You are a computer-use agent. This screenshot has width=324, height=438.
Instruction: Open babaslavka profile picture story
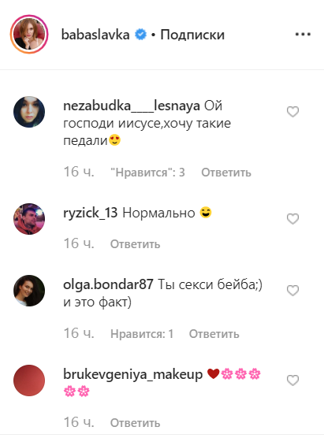29,35
